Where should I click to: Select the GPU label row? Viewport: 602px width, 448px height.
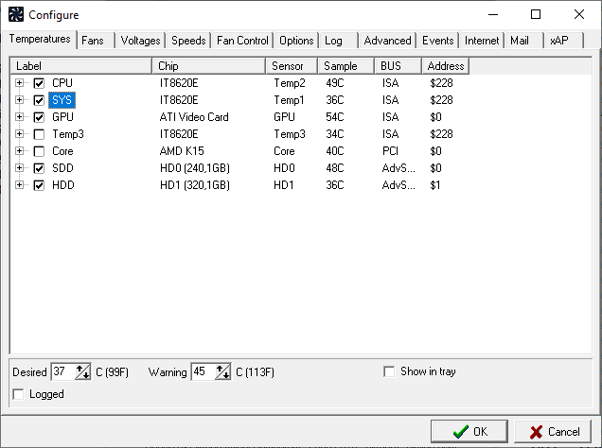[62, 117]
